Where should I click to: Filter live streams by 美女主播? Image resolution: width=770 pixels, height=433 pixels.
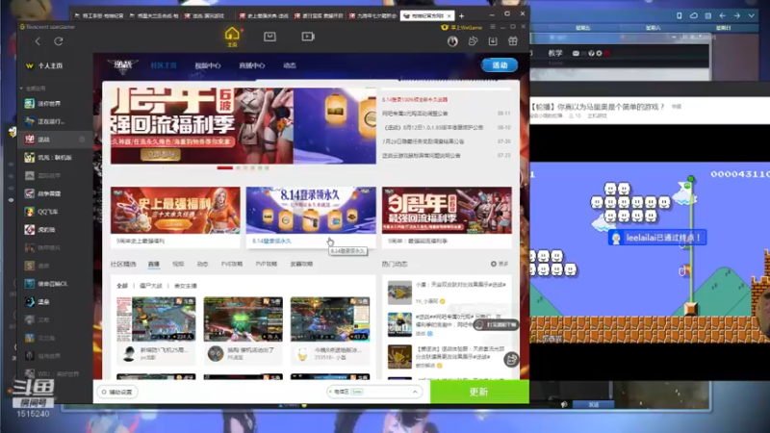(x=186, y=286)
